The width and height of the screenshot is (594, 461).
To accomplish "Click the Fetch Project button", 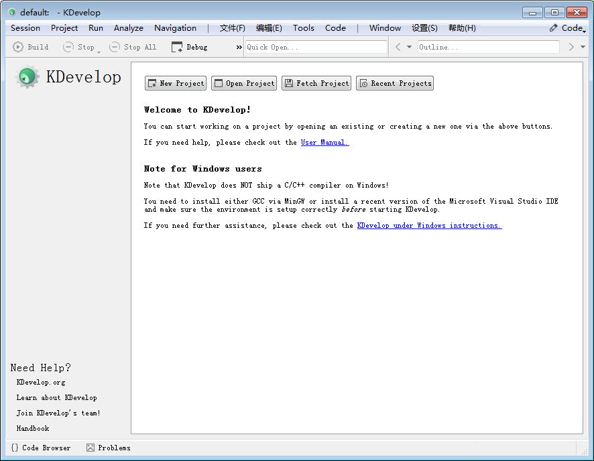I will click(316, 83).
